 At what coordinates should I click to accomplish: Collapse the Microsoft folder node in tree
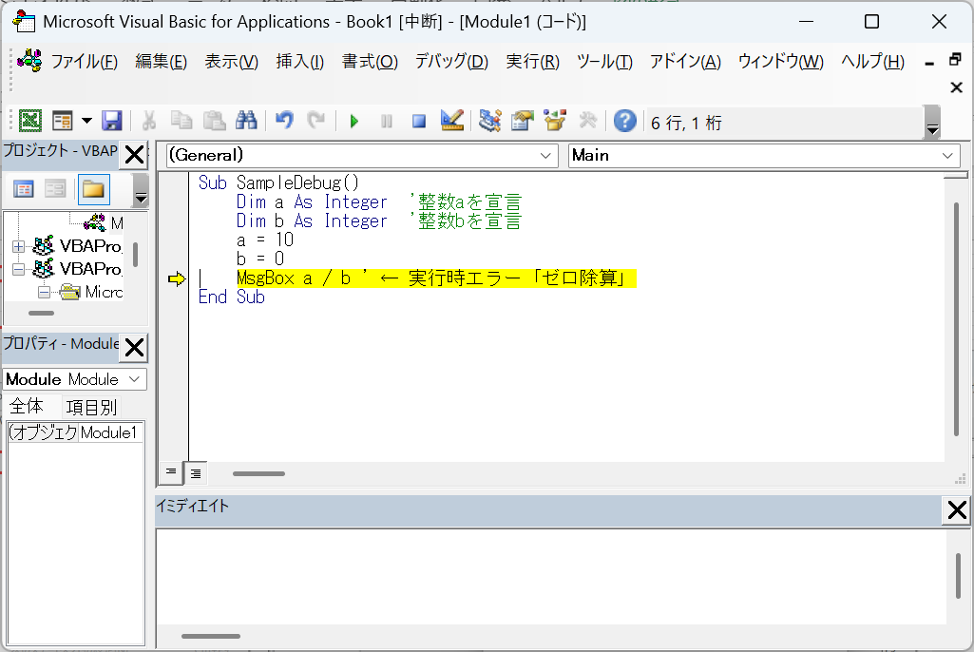pyautogui.click(x=44, y=292)
